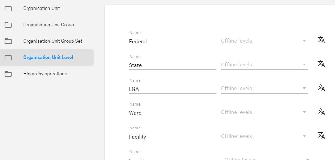Screen dimensions: 335x160
Task: Open the Organisation Unit section
Action: coord(41,8)
